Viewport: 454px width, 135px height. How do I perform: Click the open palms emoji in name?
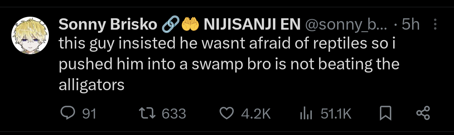[190, 24]
